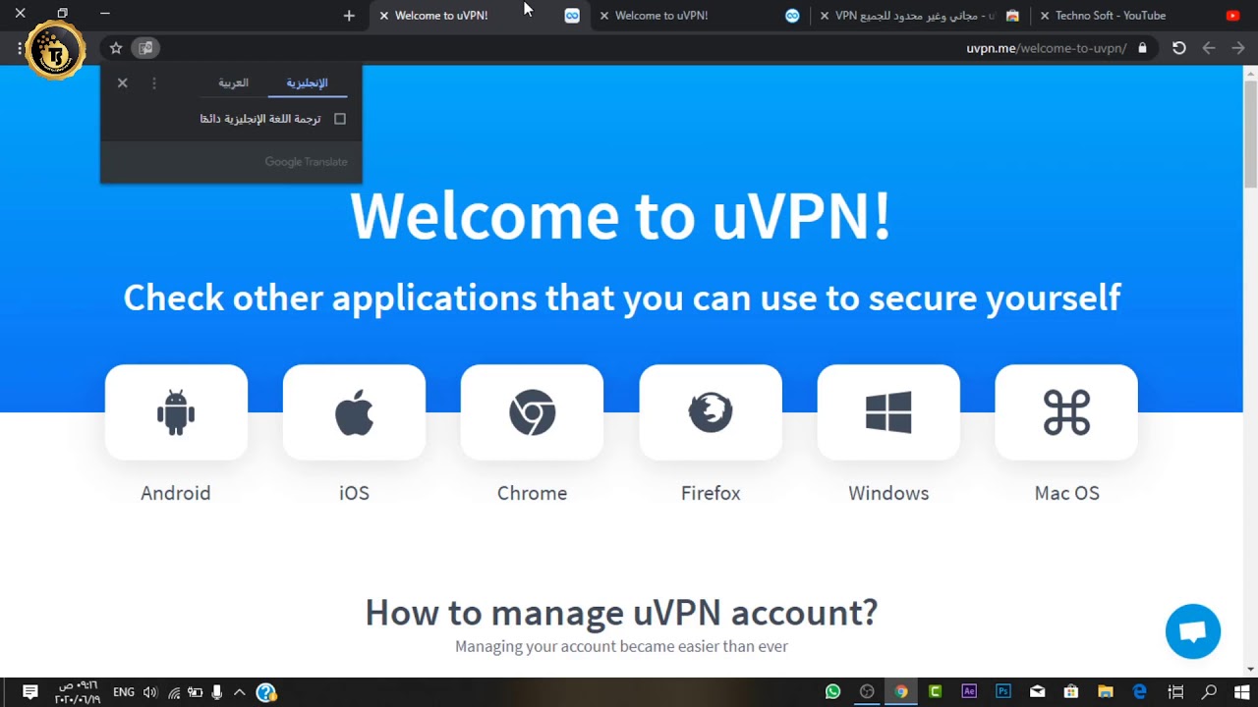The width and height of the screenshot is (1258, 707).
Task: Open After Effects from the taskbar
Action: [969, 691]
